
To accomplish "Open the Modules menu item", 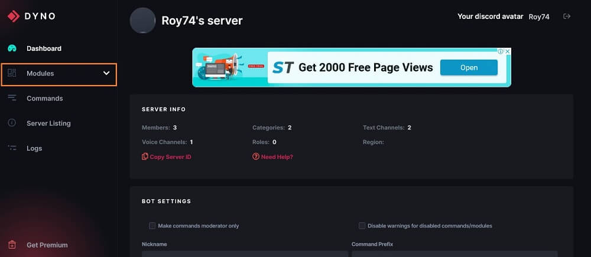I will pyautogui.click(x=59, y=74).
